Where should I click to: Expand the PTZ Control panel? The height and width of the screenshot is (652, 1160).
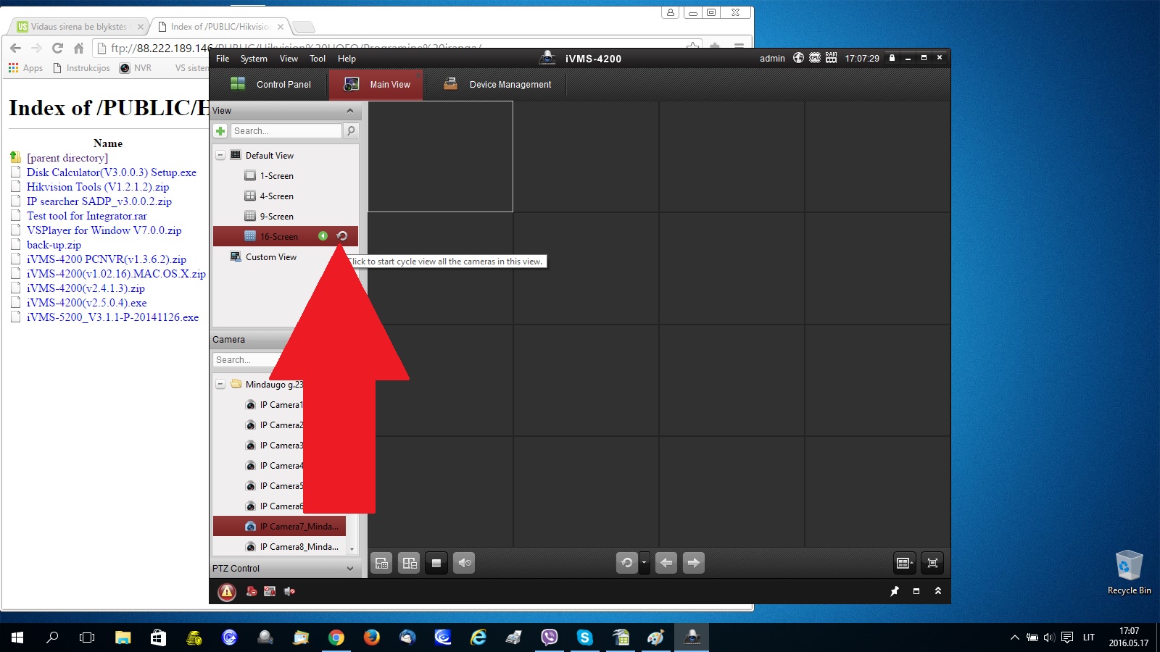coord(350,569)
